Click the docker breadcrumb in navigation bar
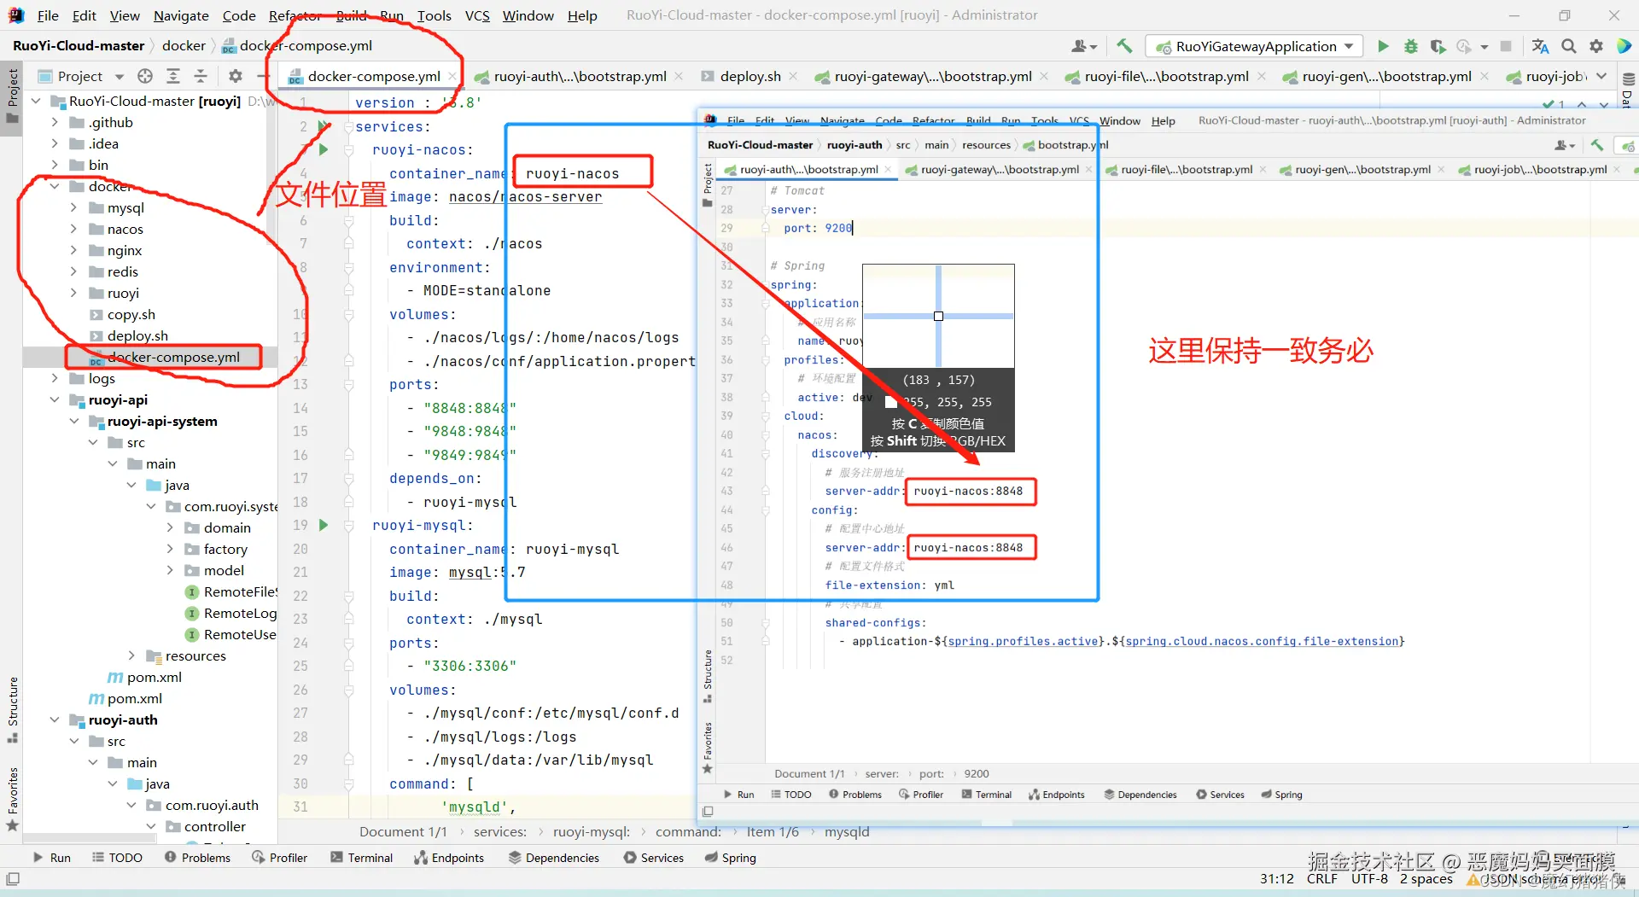Screen dimensions: 1639x897 click(x=184, y=45)
